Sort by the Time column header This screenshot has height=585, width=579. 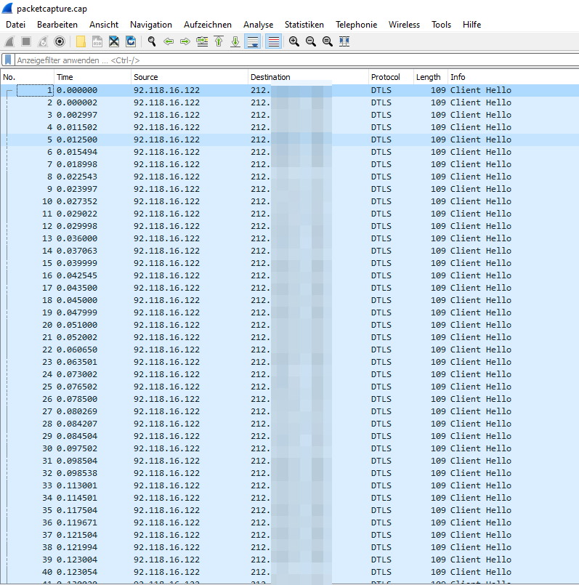tap(92, 77)
